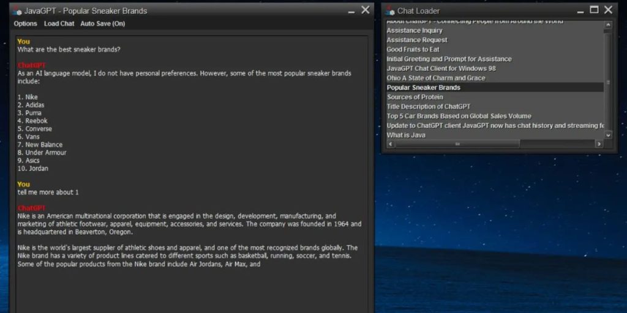
Task: Click the horizontal scrollbar thumb in Chat Loader
Action: pos(457,144)
